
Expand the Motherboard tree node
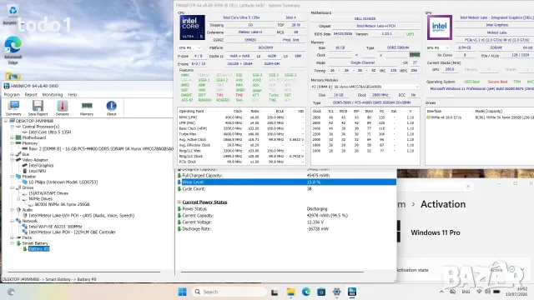click(x=13, y=137)
